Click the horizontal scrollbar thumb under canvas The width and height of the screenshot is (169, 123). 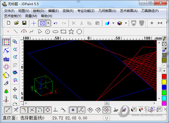[107, 103]
